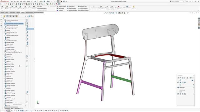Viewport: 200px width, 112px height.
Task: Toggle Curvature display
Action: point(60,10)
